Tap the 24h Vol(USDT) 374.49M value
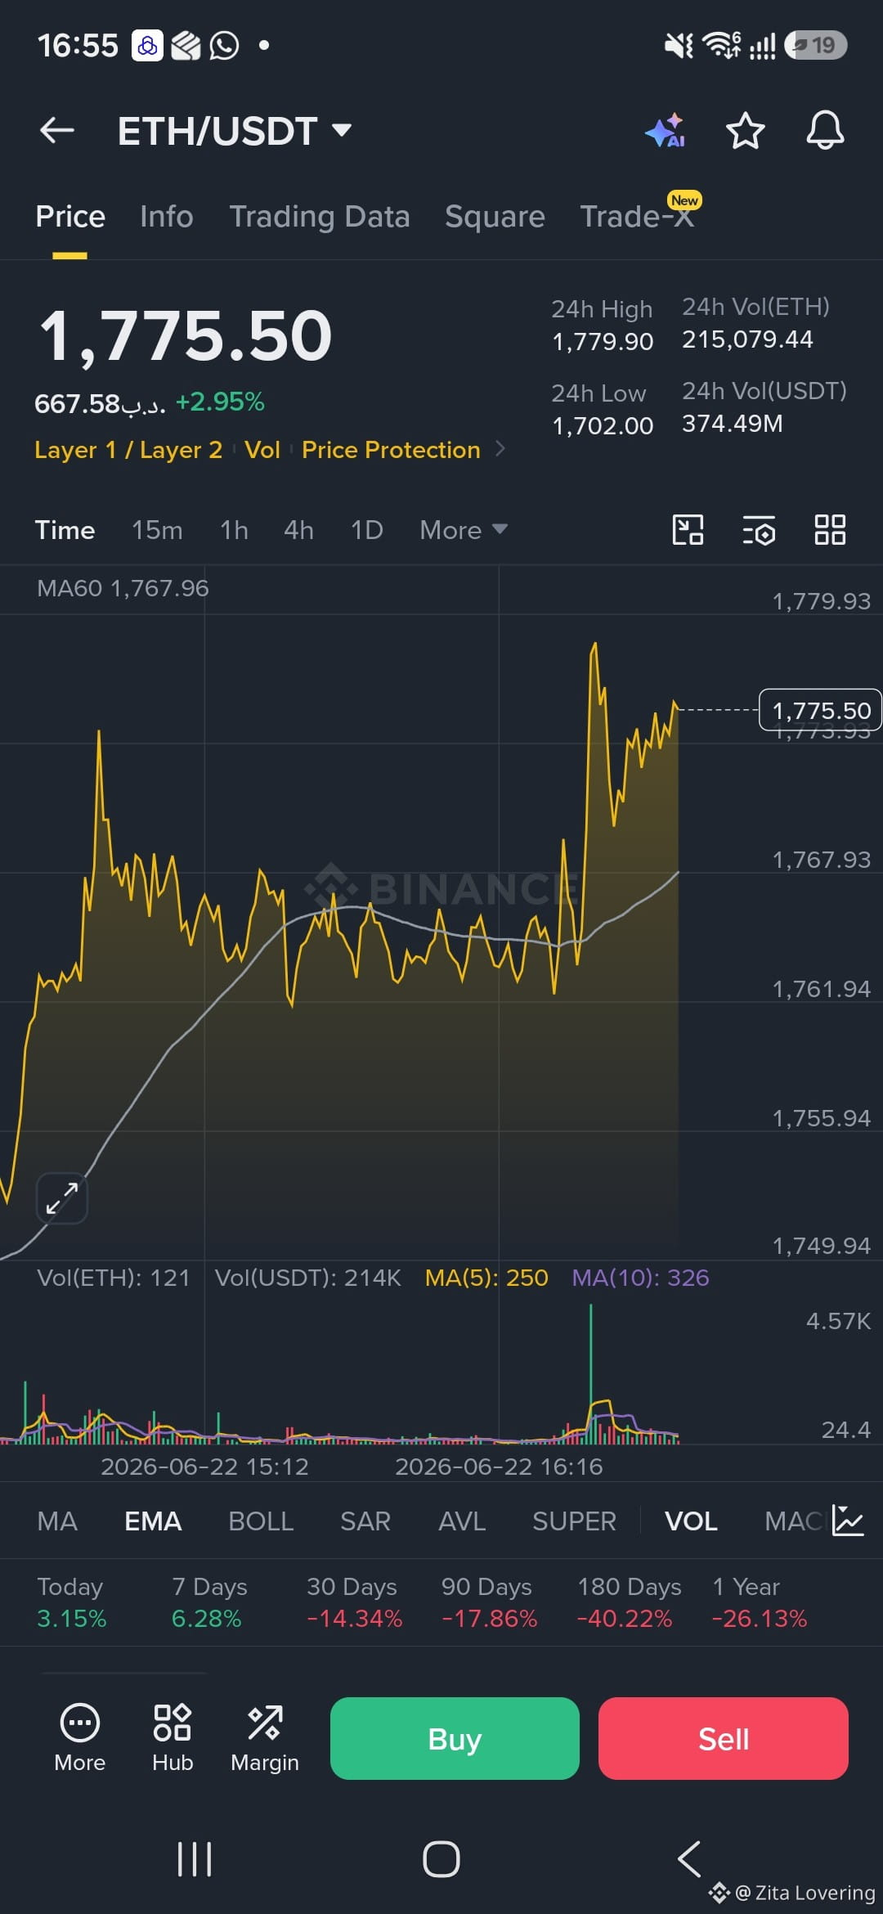This screenshot has width=883, height=1914. (x=733, y=424)
